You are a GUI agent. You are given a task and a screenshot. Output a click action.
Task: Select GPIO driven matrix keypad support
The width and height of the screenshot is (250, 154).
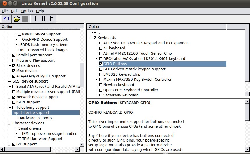[x=134, y=69]
